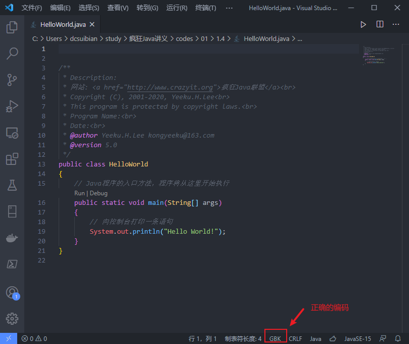Open the 终端(T) menu
This screenshot has width=409, height=344.
click(x=206, y=8)
